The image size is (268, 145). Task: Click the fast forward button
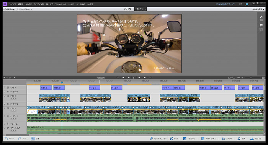(145, 77)
